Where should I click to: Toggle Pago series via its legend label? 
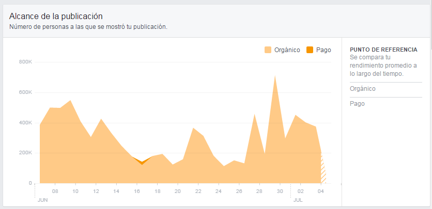323,50
